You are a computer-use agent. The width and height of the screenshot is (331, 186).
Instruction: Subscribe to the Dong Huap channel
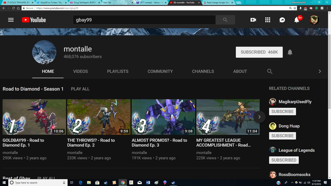click(282, 136)
